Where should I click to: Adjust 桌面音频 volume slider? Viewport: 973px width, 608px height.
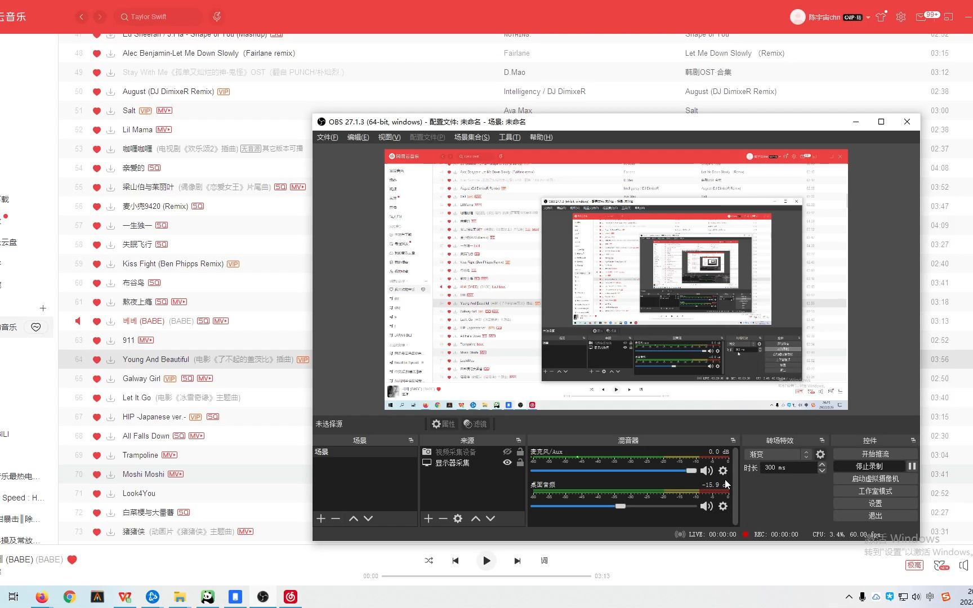tap(614, 506)
